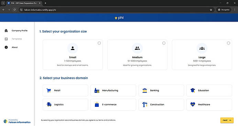238x126 pixels.
Task: Click the Falcon Informatics name text
Action: tap(19, 122)
